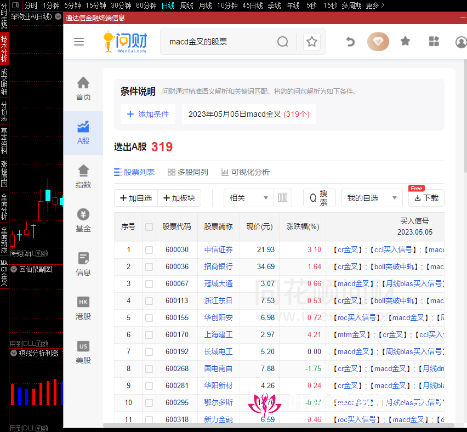Click the round icon beside 深物业A(日线)
This screenshot has height=432, width=467.
coord(58,16)
